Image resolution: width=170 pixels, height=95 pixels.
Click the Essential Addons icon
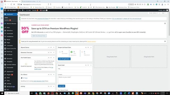[5, 65]
